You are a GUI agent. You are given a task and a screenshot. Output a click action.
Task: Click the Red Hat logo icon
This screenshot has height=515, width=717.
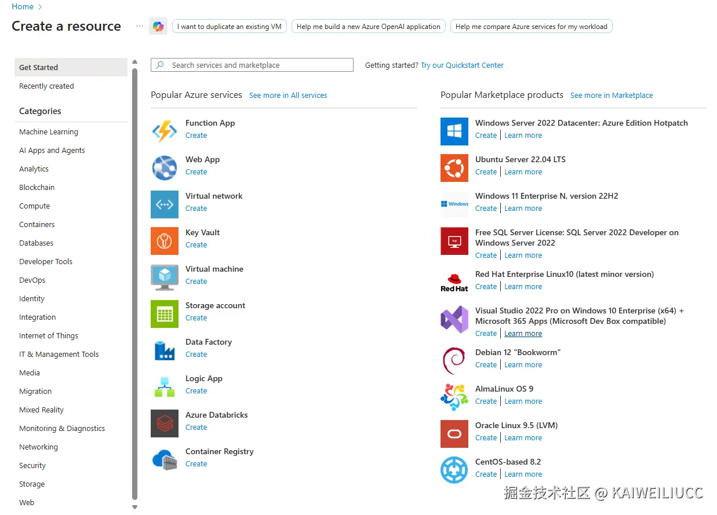[454, 283]
